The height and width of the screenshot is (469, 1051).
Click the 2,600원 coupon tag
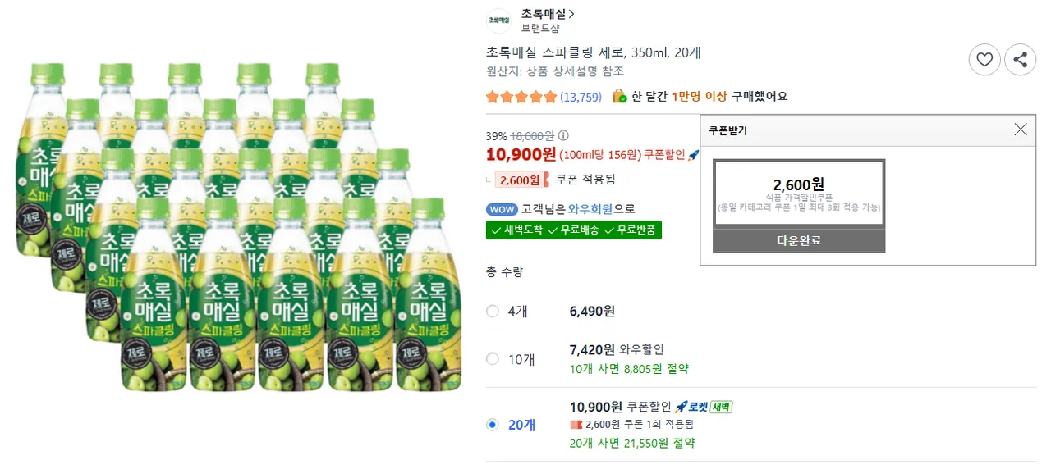click(519, 180)
